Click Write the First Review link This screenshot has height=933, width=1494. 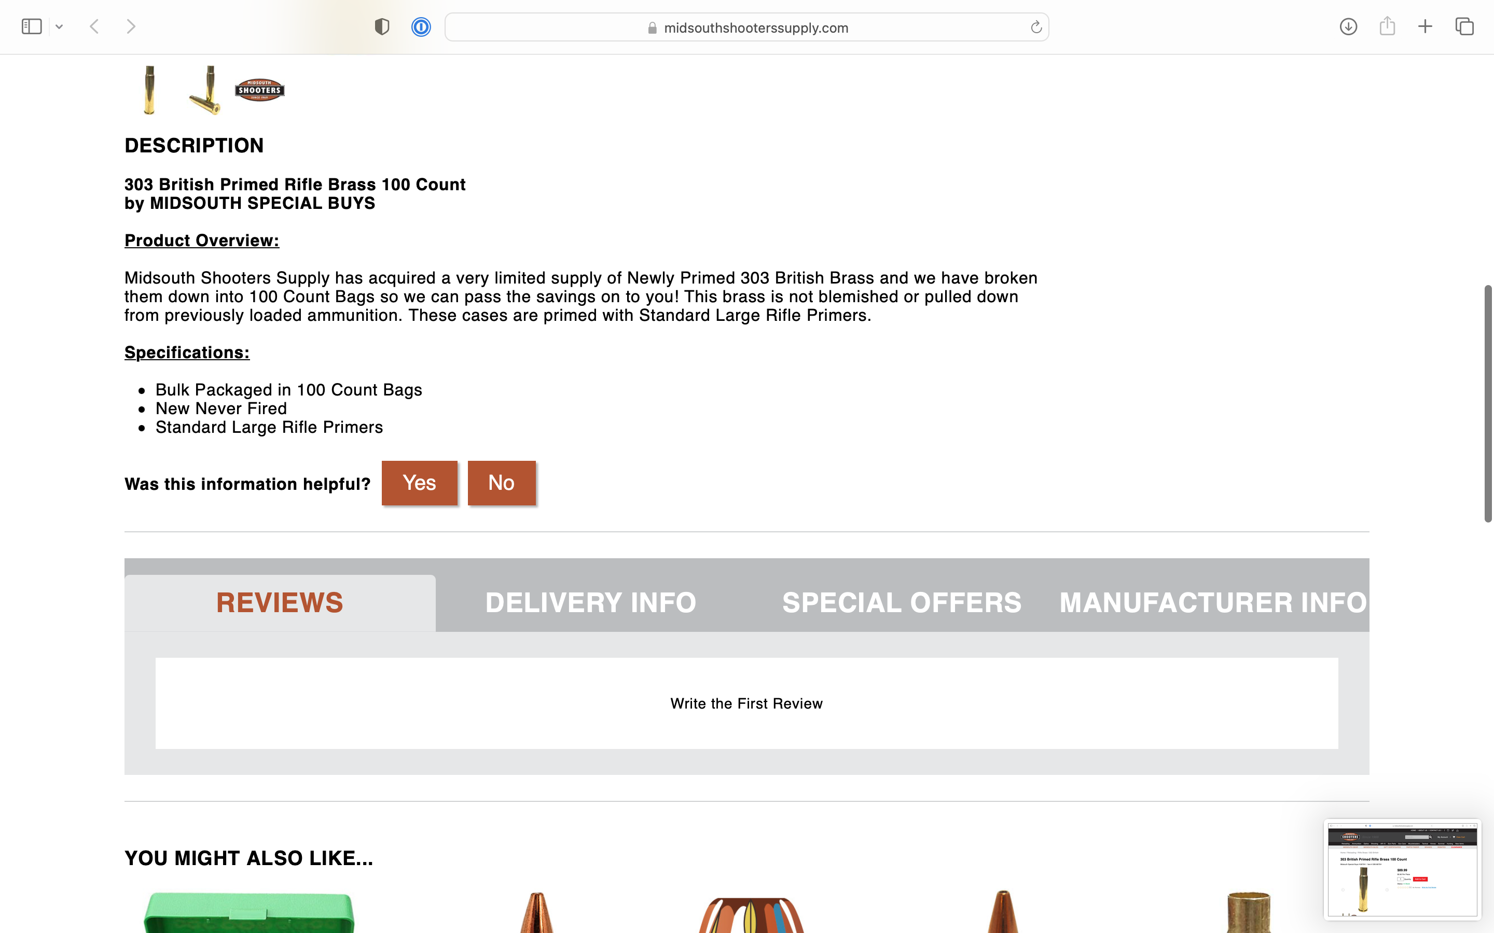[x=746, y=703]
